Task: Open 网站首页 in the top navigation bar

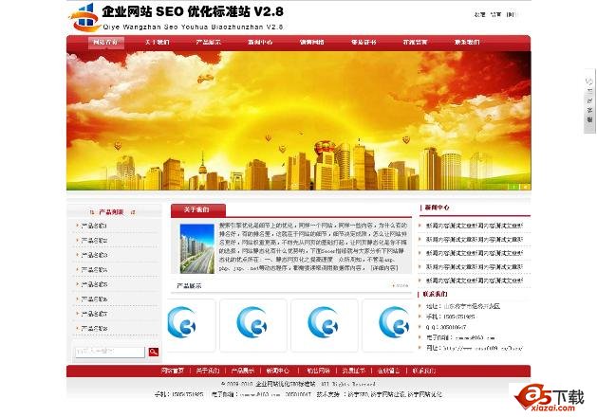Action: [106, 43]
